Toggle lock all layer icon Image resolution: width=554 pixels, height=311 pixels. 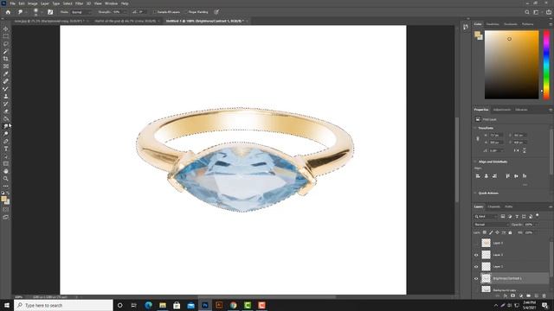pyautogui.click(x=510, y=232)
